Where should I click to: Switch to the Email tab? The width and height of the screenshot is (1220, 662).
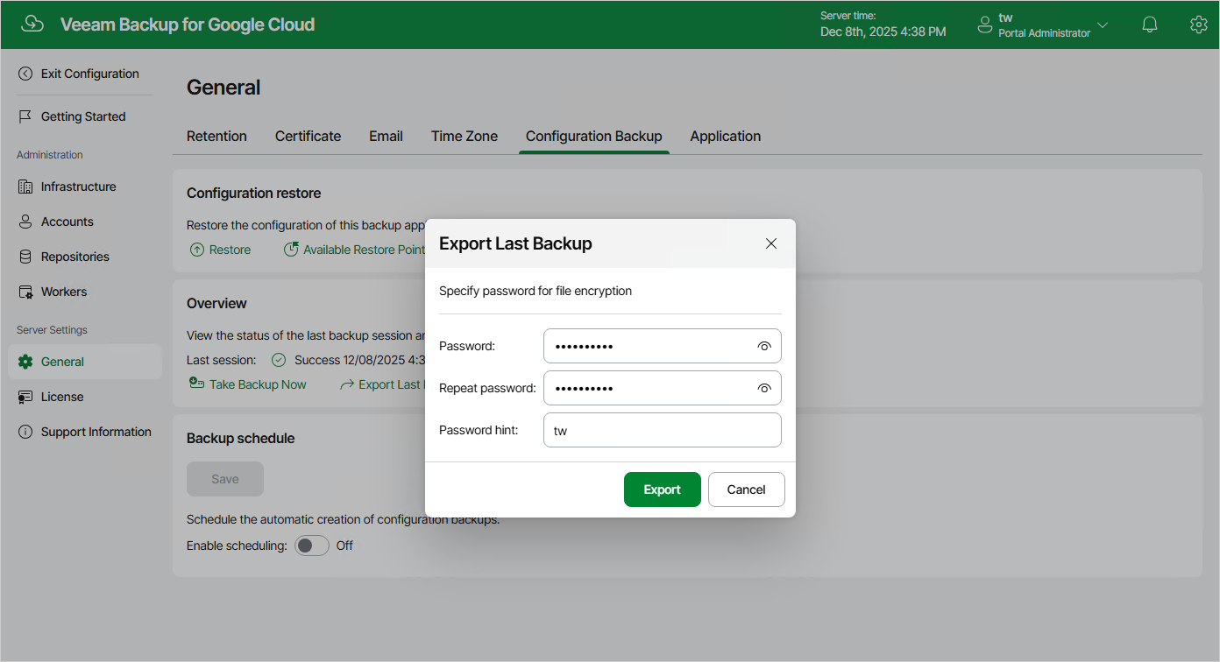coord(386,136)
